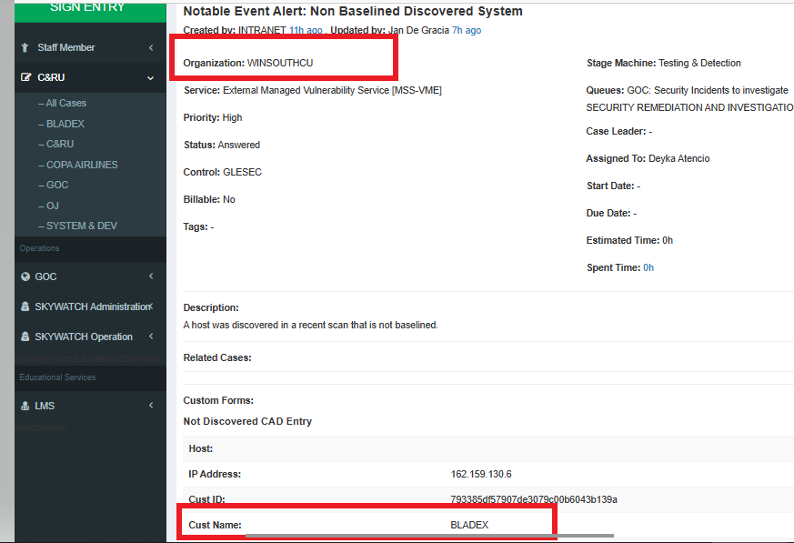This screenshot has width=794, height=543.
Task: Click the description text about host discovered
Action: tap(310, 325)
